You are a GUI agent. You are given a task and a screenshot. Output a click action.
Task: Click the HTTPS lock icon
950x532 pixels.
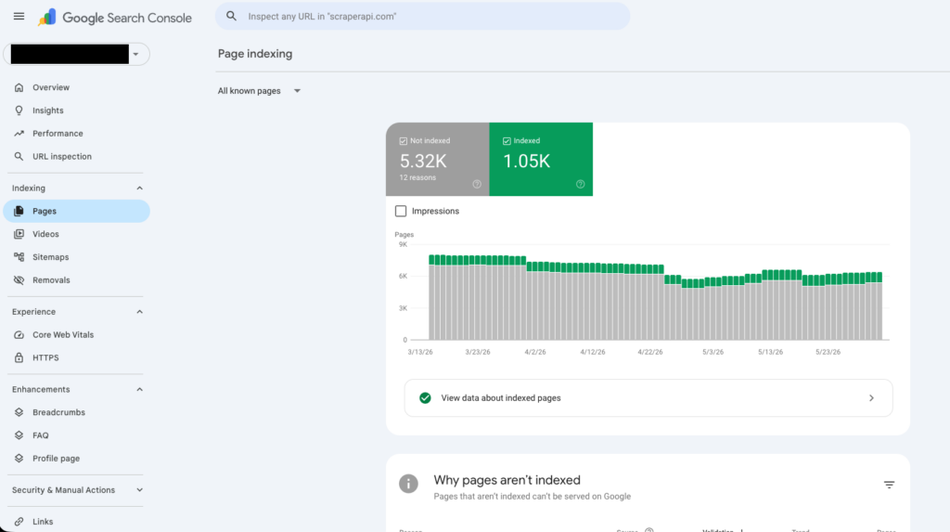[19, 357]
